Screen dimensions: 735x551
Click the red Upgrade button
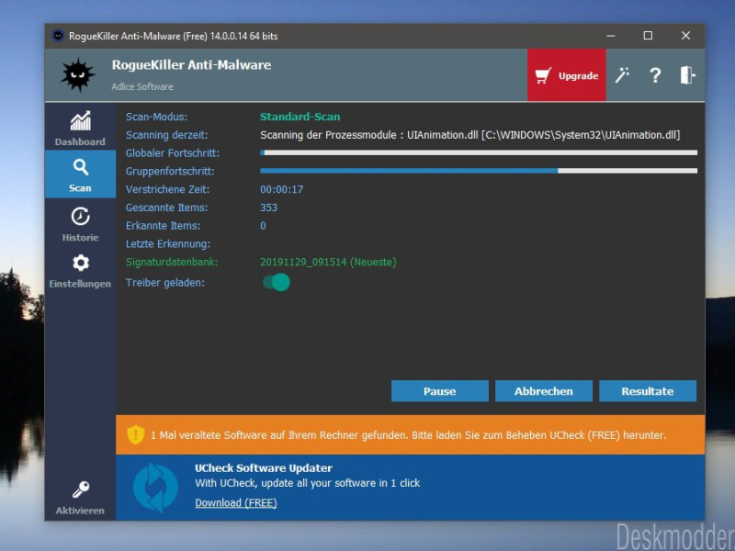[566, 75]
